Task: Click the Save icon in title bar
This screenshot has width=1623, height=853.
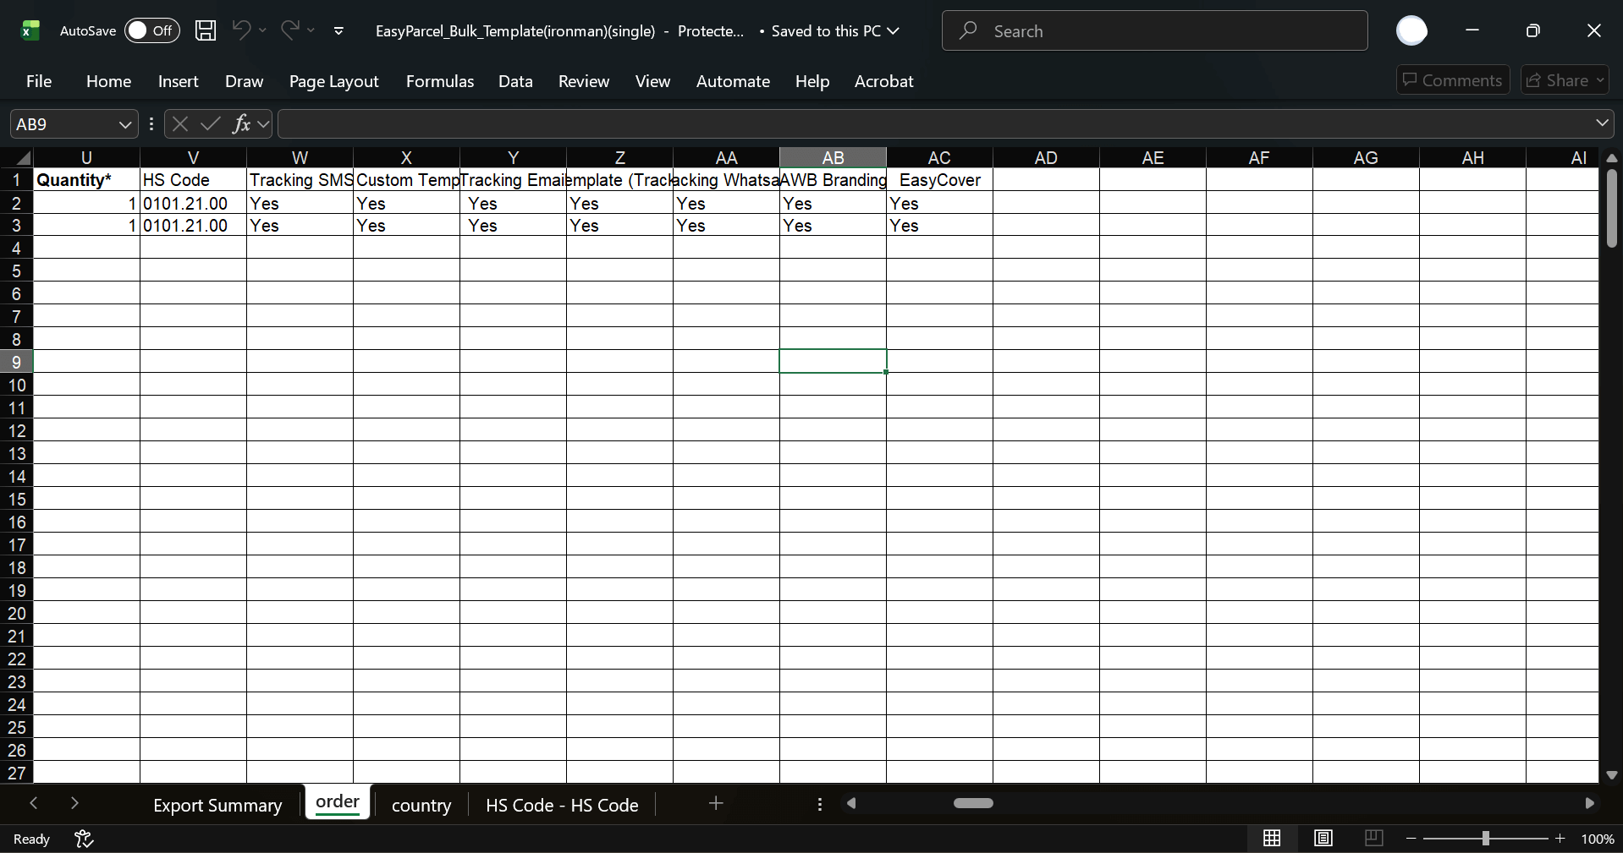Action: [x=206, y=31]
